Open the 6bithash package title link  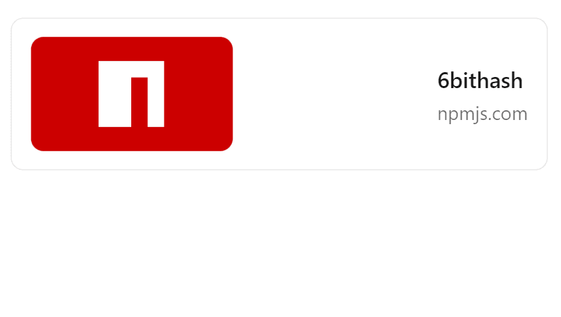click(x=480, y=80)
